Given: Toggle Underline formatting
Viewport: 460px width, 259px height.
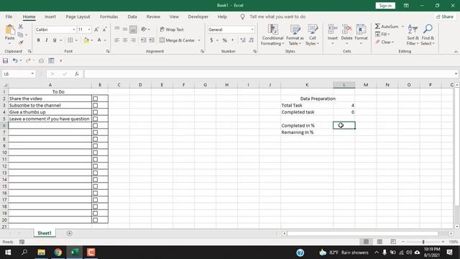Looking at the screenshot, I should [x=55, y=40].
